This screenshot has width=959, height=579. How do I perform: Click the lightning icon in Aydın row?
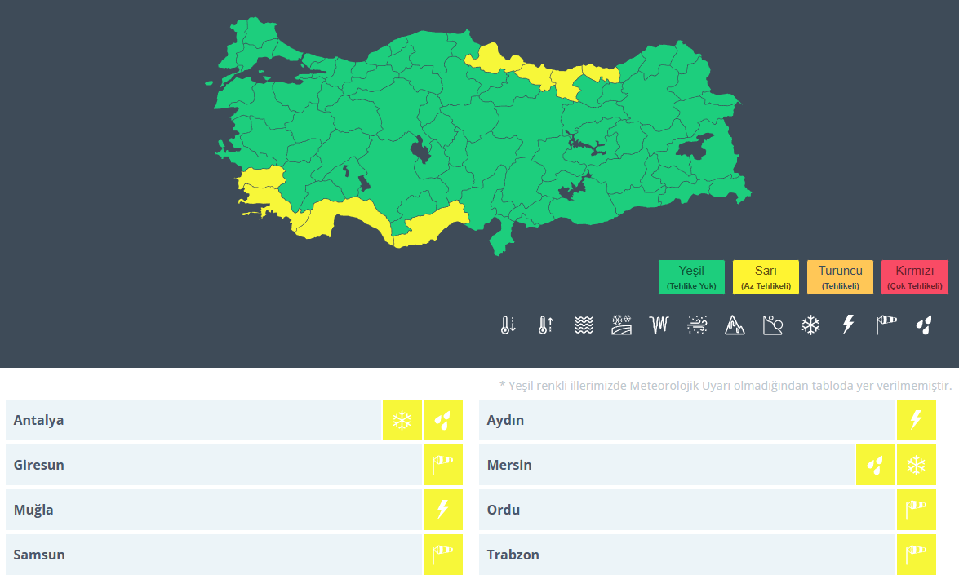click(916, 421)
